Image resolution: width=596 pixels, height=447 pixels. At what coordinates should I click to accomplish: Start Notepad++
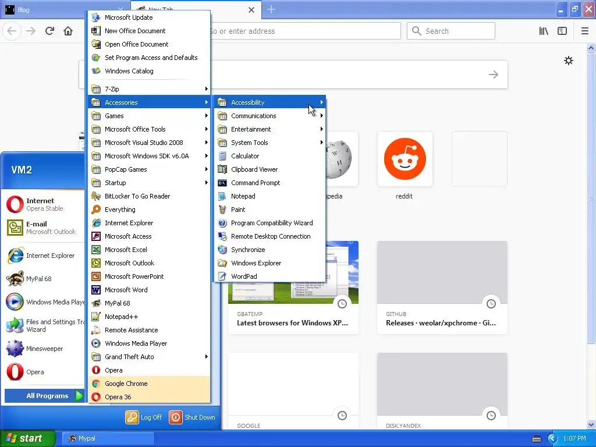149,316
